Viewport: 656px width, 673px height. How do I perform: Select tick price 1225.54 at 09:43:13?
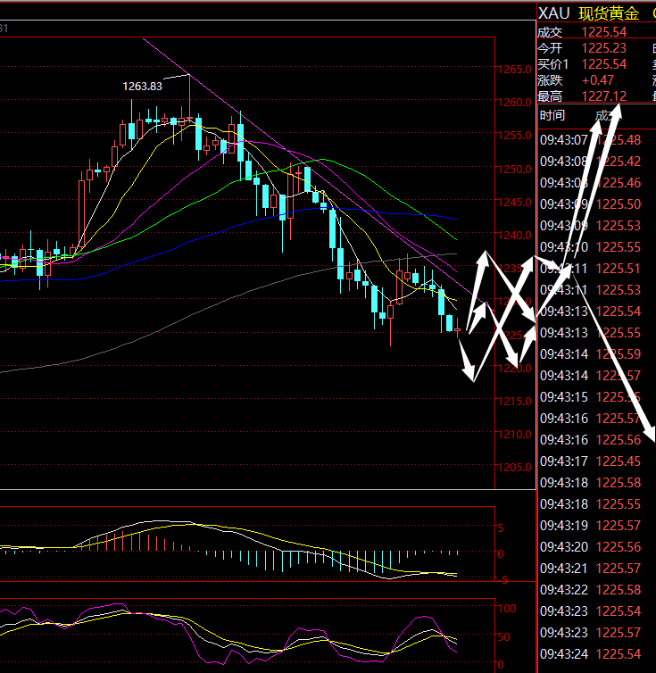pos(619,312)
